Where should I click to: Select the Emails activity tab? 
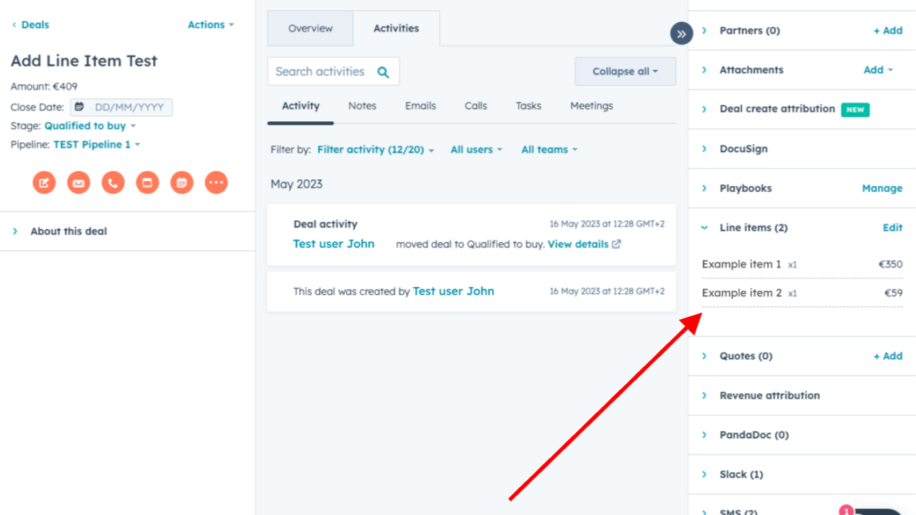[420, 106]
